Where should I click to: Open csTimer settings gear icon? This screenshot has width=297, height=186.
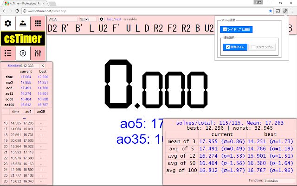[x=8, y=23]
